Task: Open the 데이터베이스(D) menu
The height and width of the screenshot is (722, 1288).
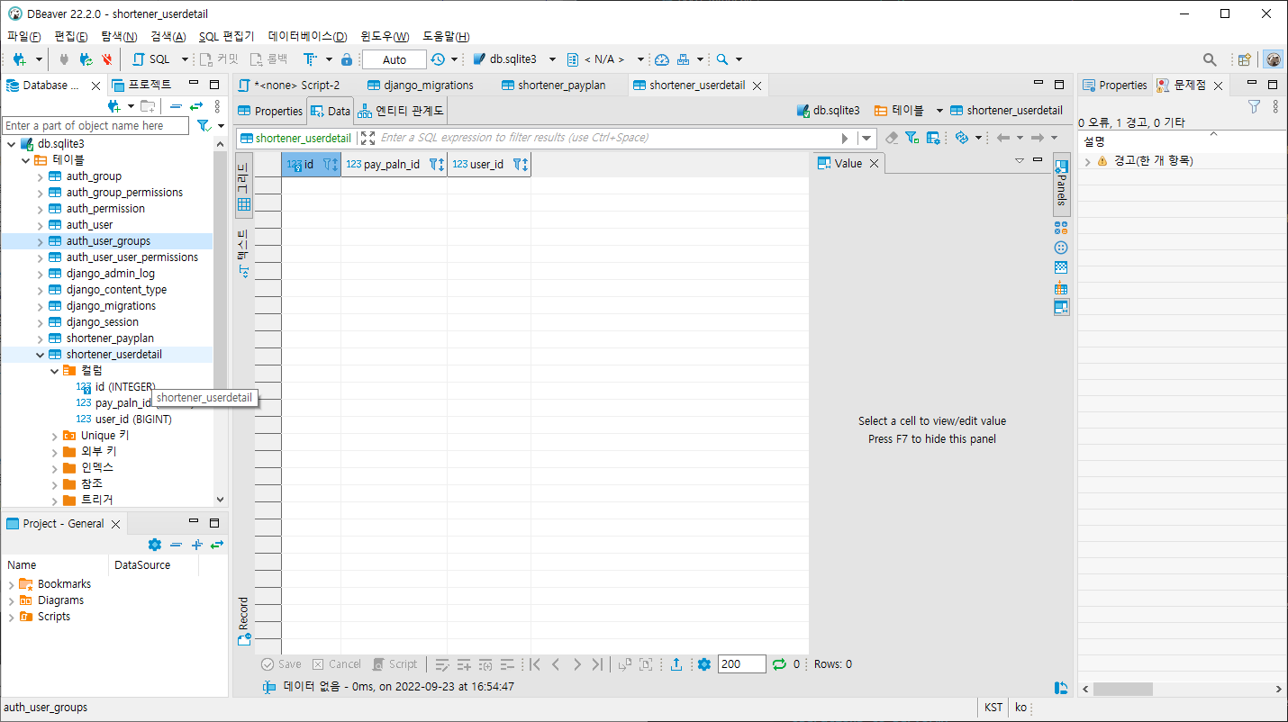Action: [307, 36]
